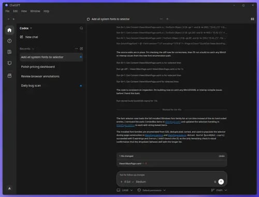Click the microphone icon in the composer
Image resolution: width=259 pixels, height=197 pixels.
[215, 181]
